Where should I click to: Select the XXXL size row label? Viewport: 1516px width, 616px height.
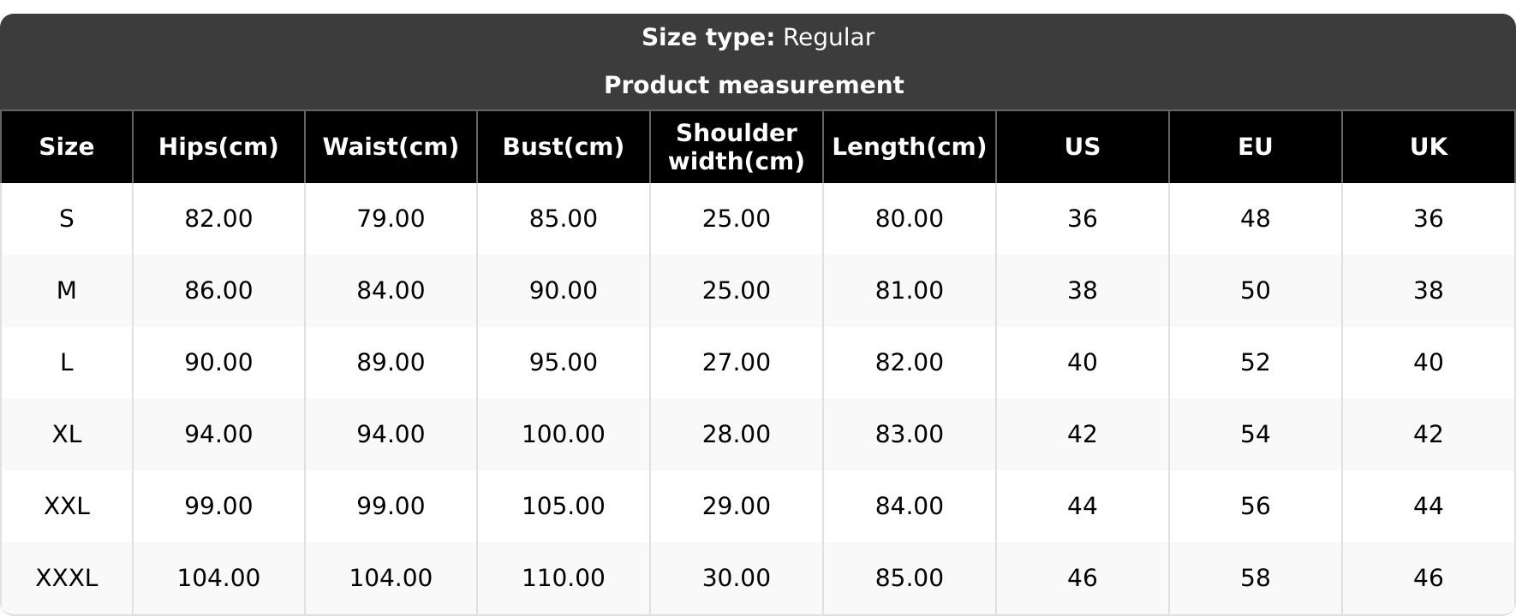click(x=67, y=578)
